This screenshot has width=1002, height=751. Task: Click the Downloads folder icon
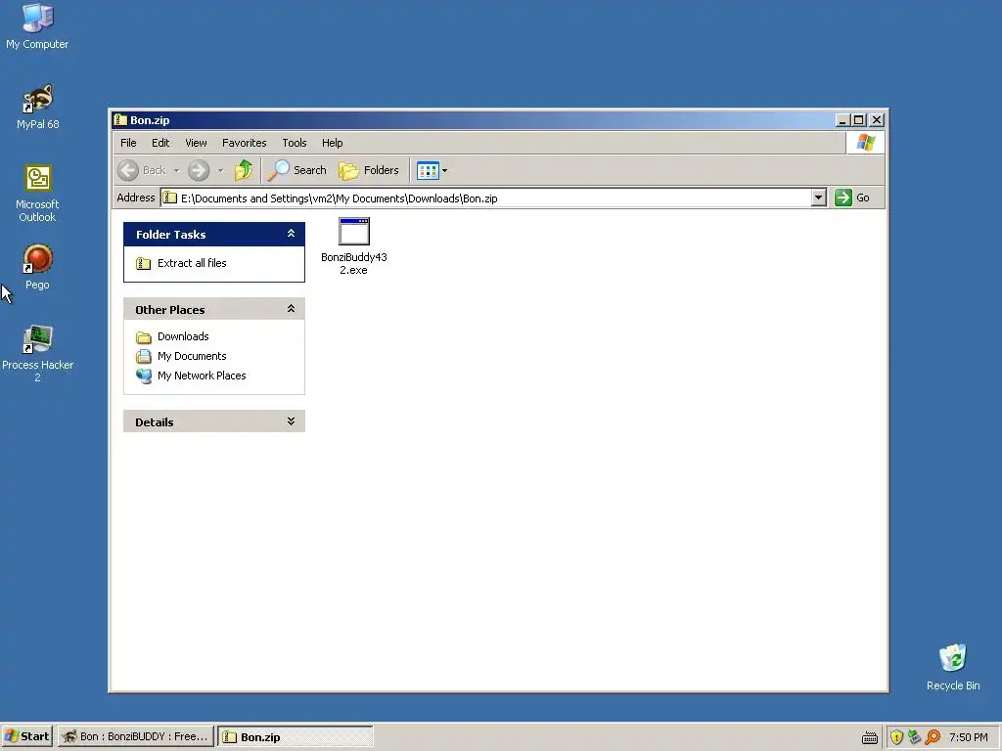click(144, 337)
